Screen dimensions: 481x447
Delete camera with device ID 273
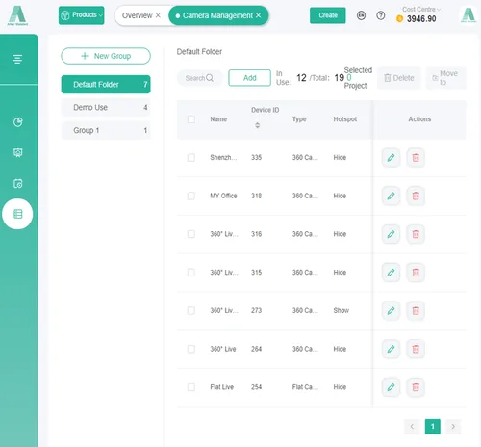click(x=416, y=310)
